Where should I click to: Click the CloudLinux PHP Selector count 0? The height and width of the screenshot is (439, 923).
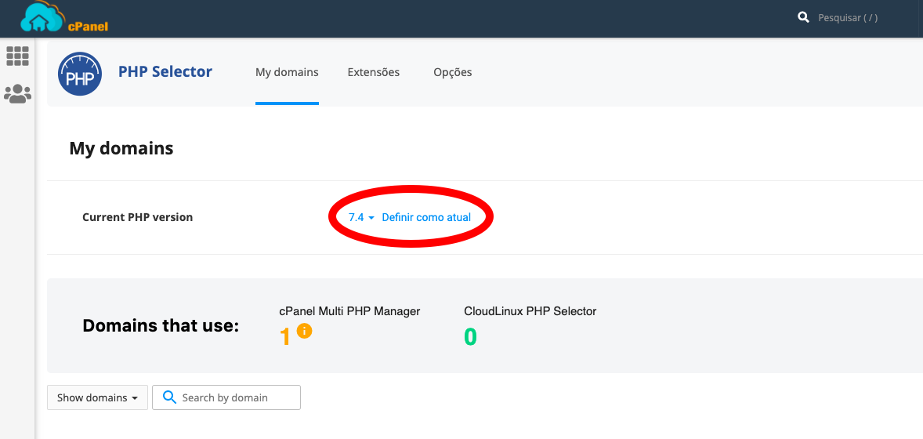470,337
